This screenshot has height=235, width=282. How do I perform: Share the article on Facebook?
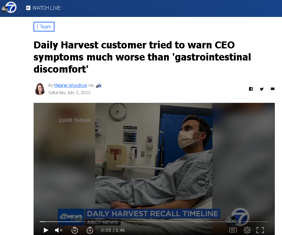coord(251,89)
